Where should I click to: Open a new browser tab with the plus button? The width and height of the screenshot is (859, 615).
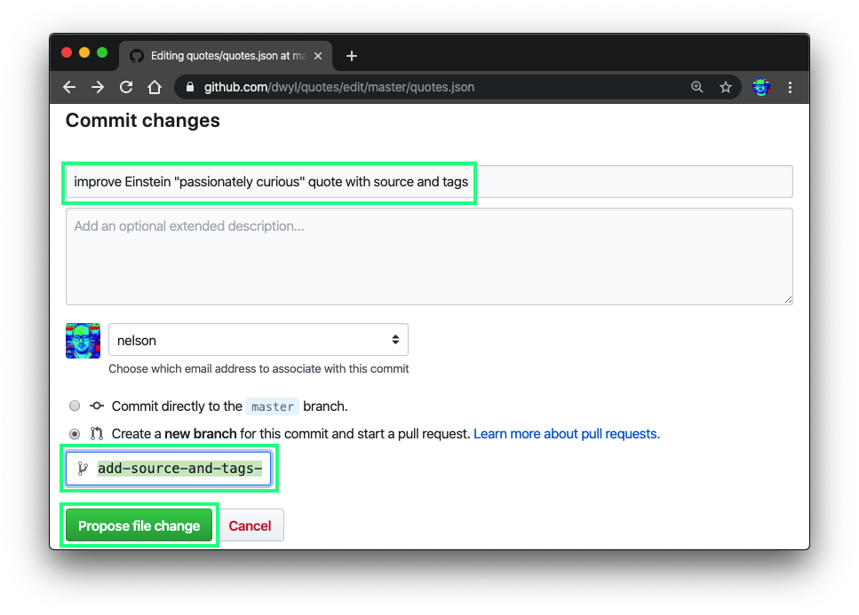click(351, 54)
